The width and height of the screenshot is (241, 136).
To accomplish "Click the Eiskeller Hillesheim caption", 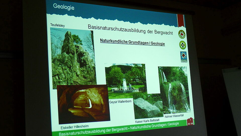I will (75, 126).
